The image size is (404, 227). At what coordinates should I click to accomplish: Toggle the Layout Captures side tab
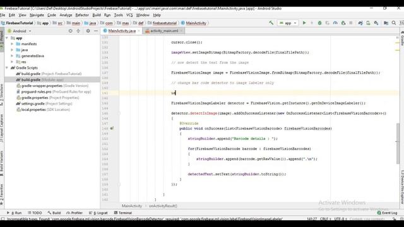tap(2, 128)
